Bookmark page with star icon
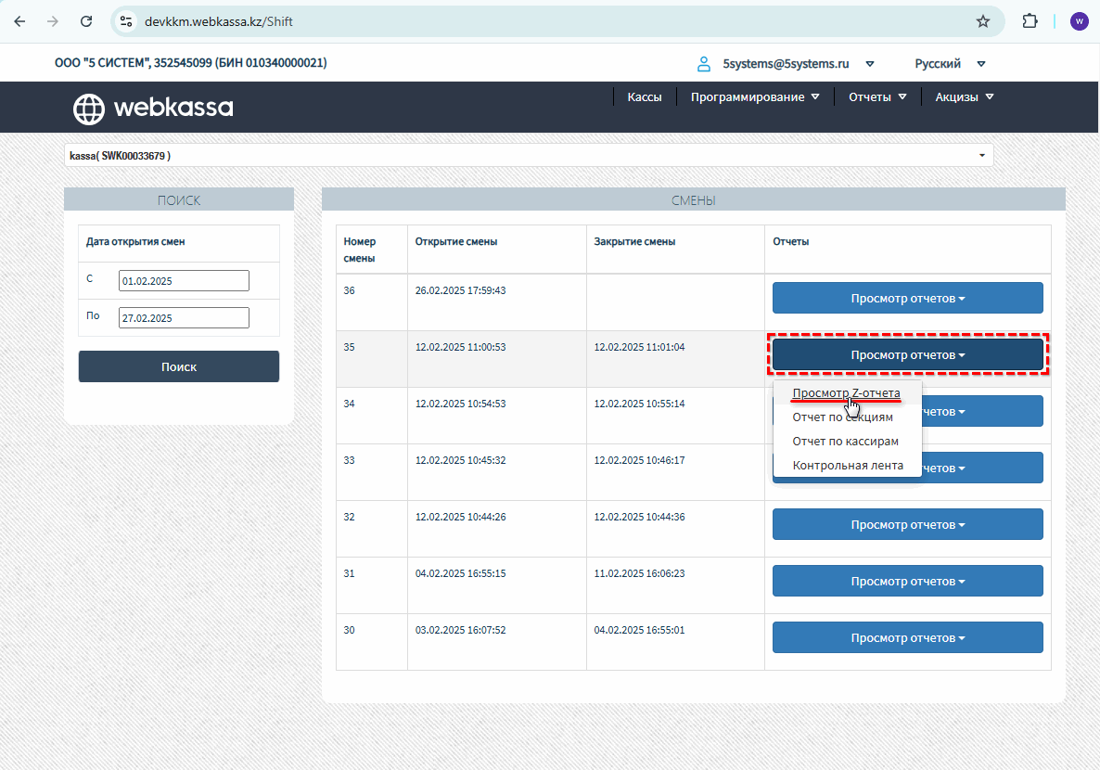Screen dimensions: 1100x770 (x=983, y=21)
